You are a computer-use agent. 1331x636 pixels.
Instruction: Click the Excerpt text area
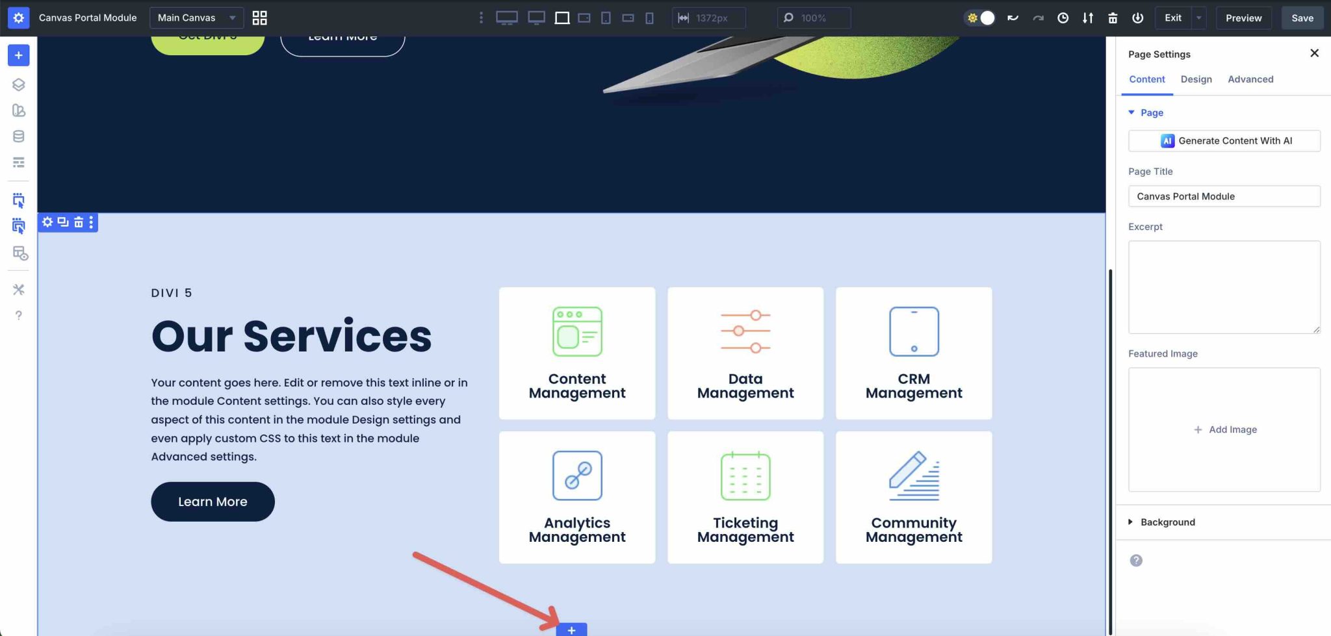point(1224,287)
